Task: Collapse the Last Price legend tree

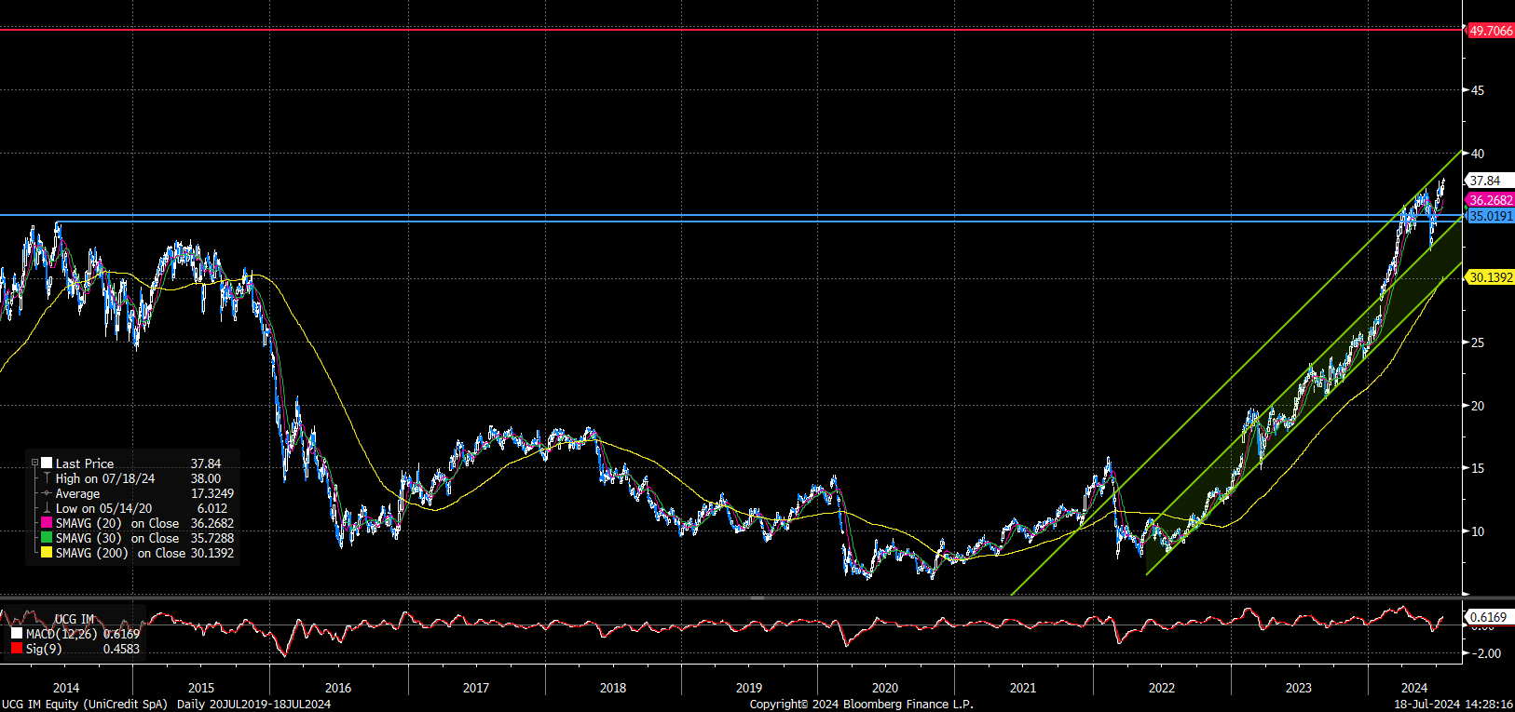Action: pos(35,463)
